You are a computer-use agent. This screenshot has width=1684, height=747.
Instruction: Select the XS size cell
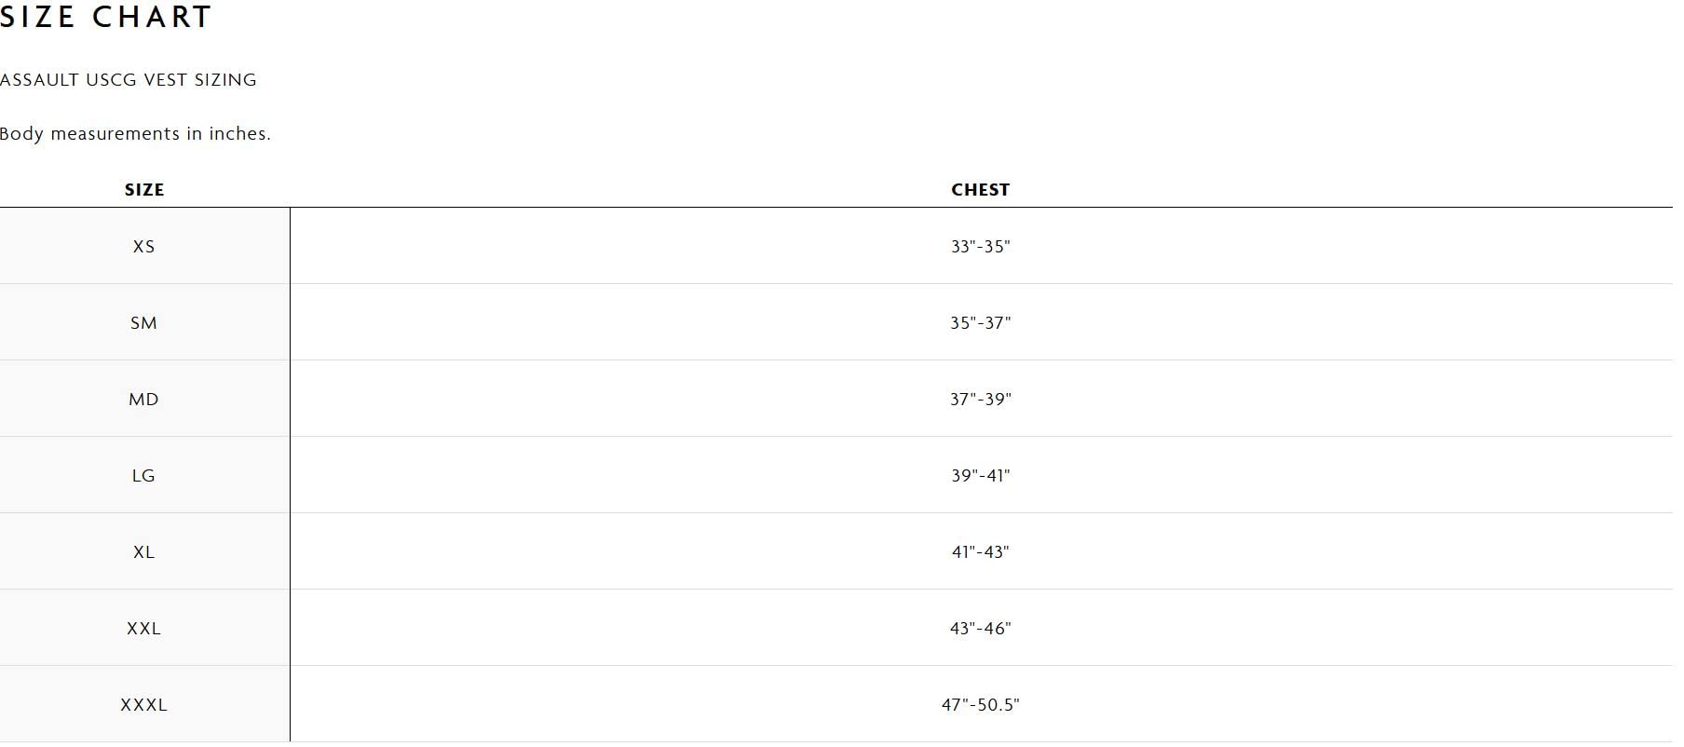(x=143, y=247)
